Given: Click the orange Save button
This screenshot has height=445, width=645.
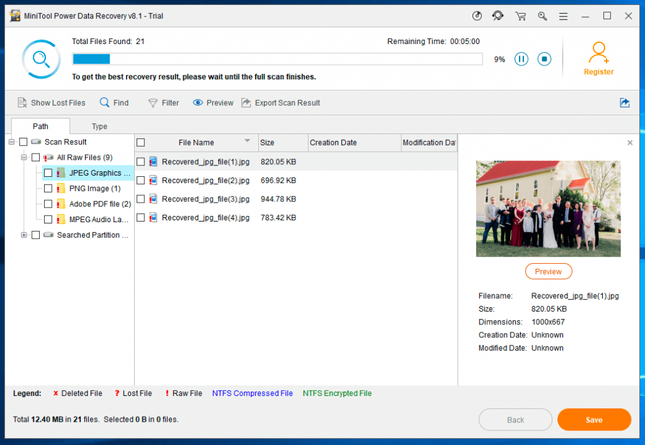Looking at the screenshot, I should [593, 420].
